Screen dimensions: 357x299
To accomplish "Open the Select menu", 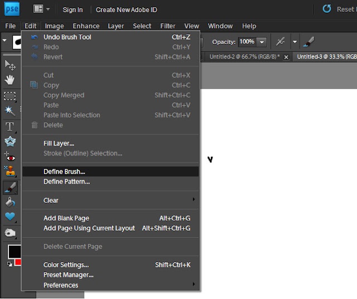I will click(x=142, y=26).
